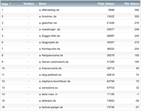Select season points value -57

pyautogui.click(x=137, y=107)
